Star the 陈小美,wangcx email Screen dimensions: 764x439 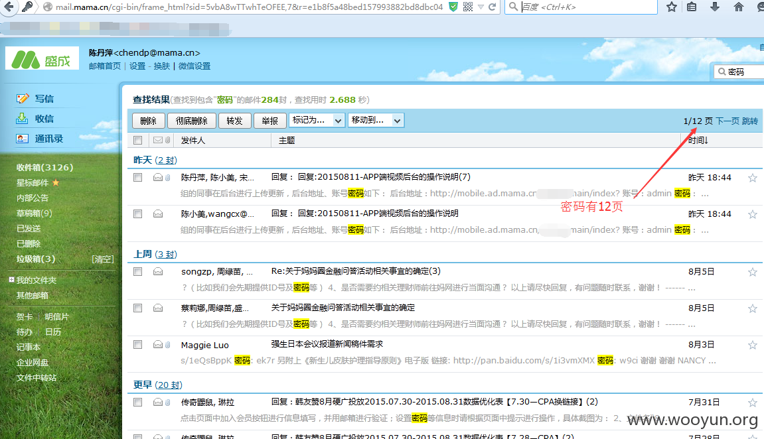752,215
